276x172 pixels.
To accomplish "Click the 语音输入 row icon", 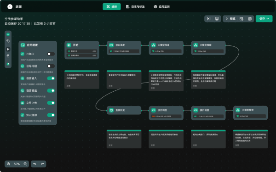I will tap(23, 78).
